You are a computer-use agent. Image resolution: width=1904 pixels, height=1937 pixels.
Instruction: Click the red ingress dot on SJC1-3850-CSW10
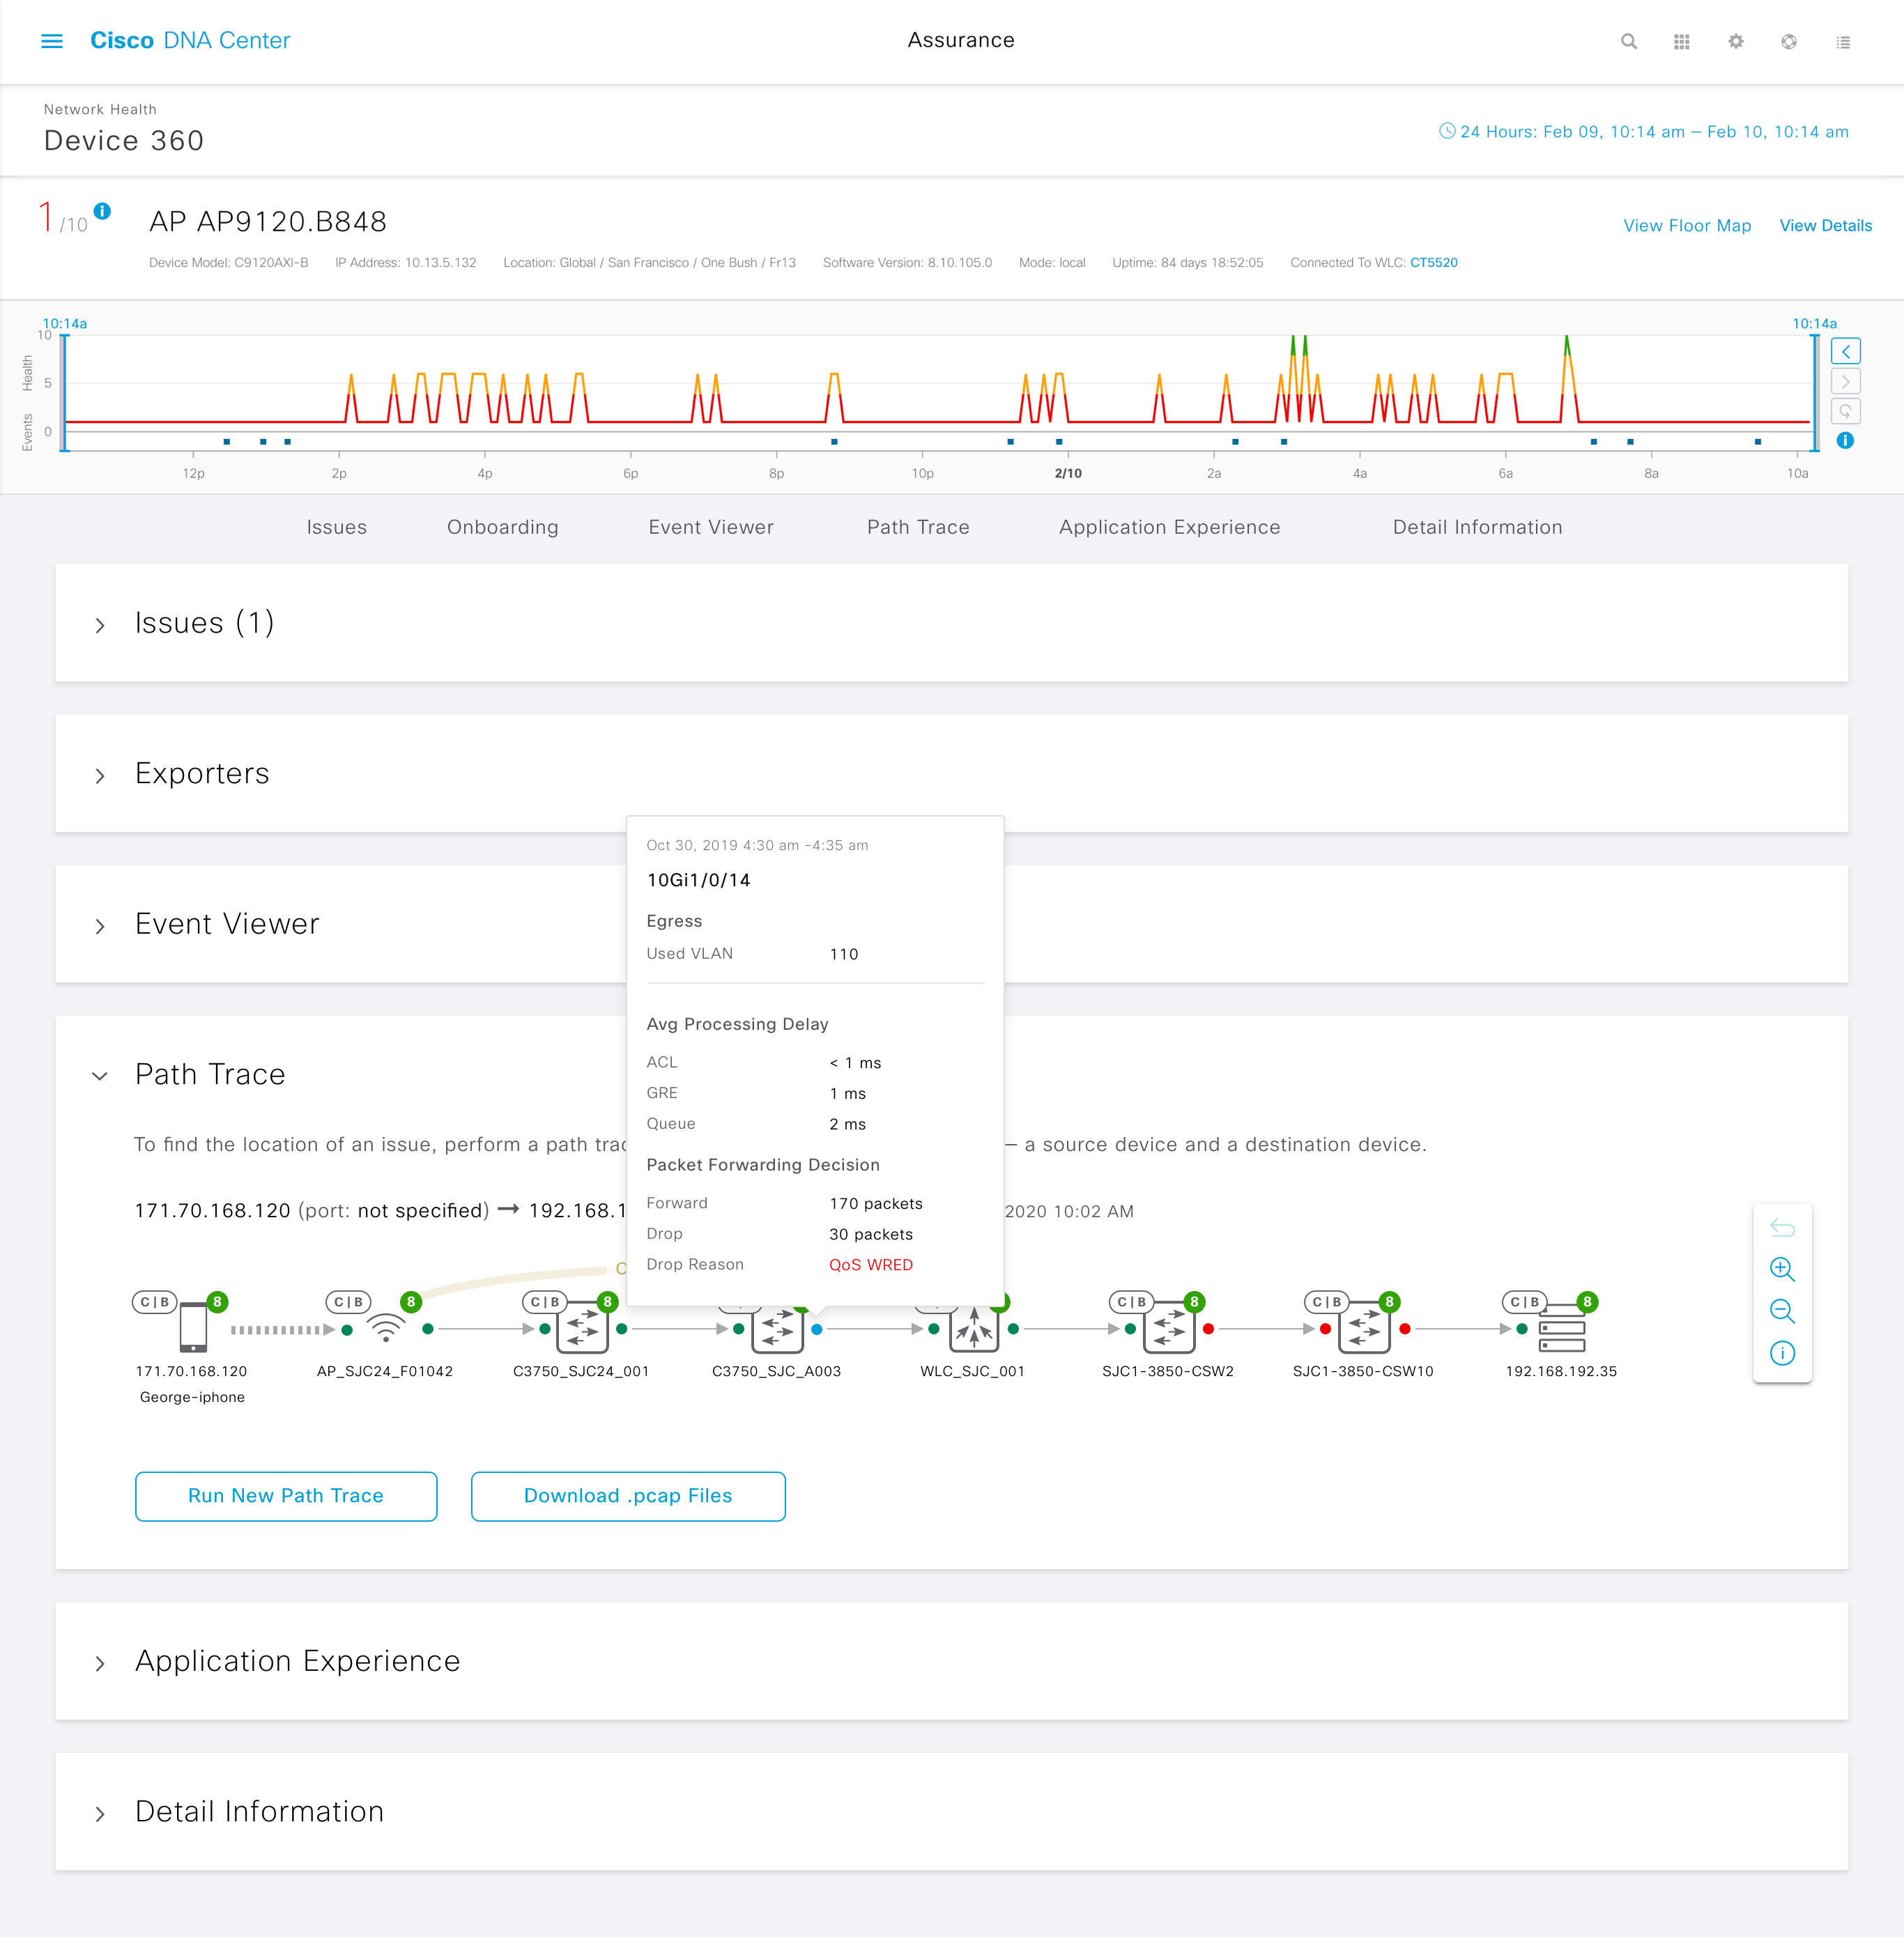(1325, 1329)
